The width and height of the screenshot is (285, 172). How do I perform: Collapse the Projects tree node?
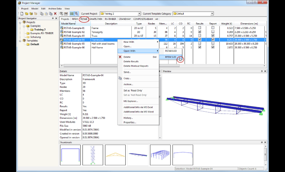point(20,22)
